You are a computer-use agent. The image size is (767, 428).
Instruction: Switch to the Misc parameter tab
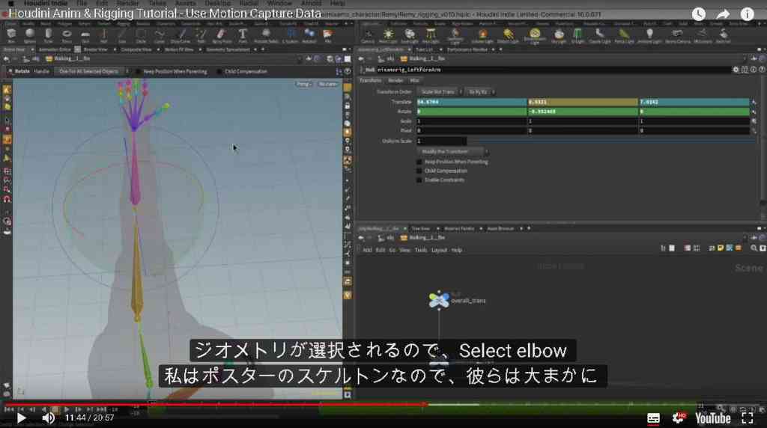point(414,81)
